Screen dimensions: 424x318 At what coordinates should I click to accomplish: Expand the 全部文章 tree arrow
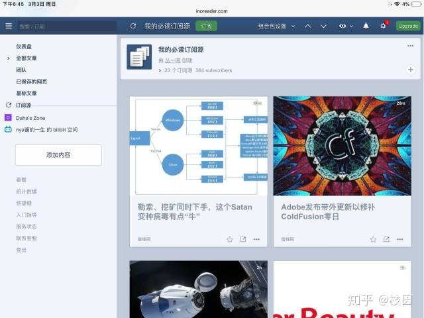9,58
